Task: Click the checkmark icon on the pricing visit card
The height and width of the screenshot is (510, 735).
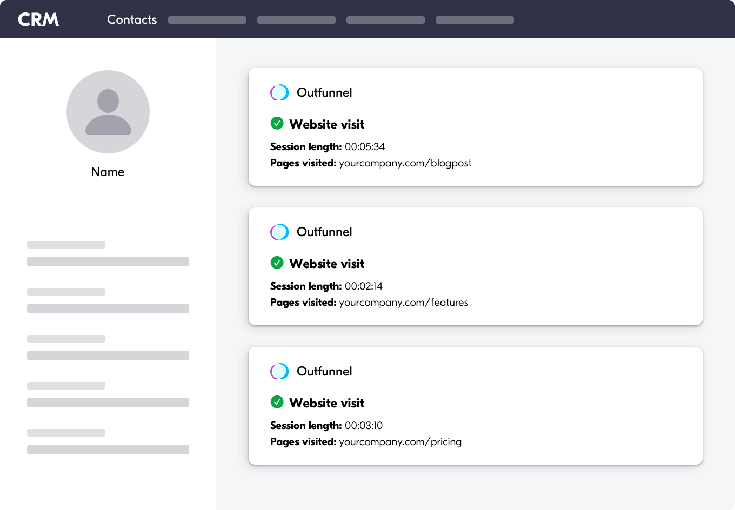Action: 277,402
